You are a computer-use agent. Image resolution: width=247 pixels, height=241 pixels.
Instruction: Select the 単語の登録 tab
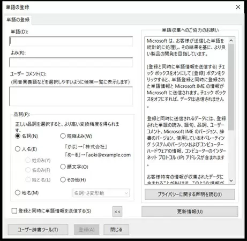[18, 20]
